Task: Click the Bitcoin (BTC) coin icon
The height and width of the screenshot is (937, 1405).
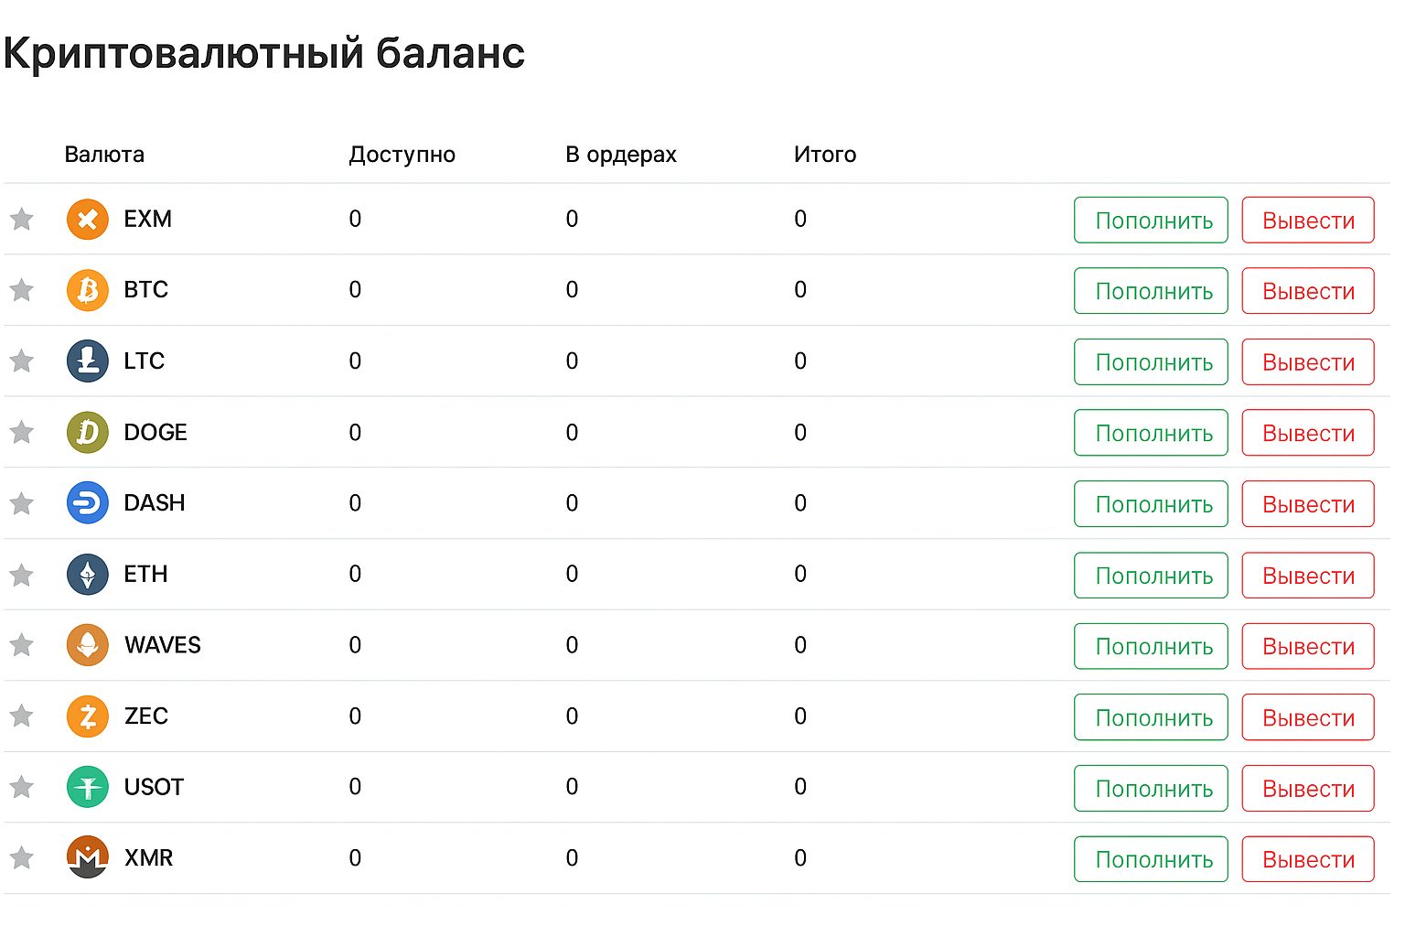Action: point(87,290)
